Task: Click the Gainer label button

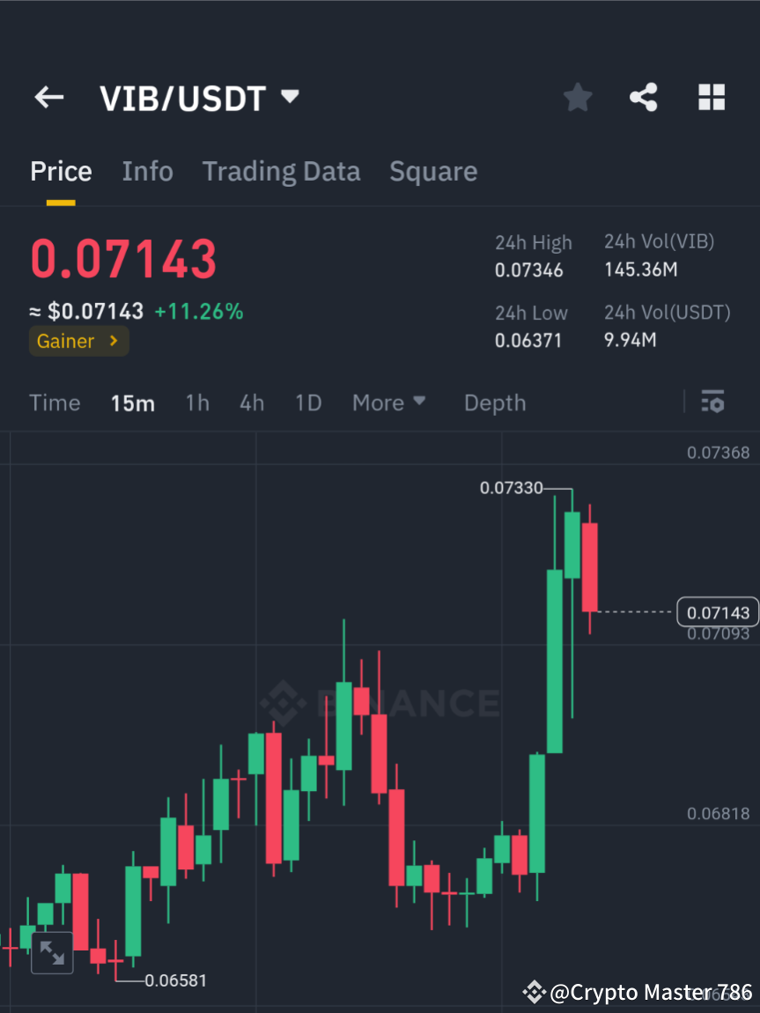Action: (x=66, y=341)
